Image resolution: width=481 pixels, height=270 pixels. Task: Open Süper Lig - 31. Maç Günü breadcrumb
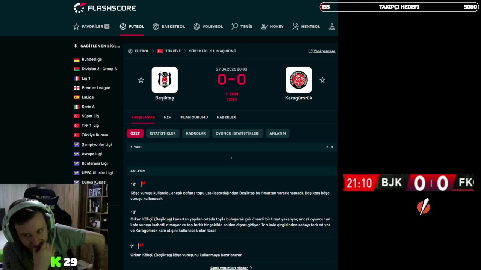(x=213, y=51)
